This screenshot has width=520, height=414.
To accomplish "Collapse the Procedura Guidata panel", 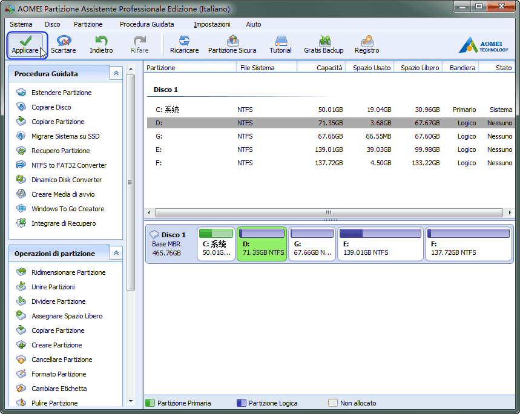I will (x=116, y=73).
